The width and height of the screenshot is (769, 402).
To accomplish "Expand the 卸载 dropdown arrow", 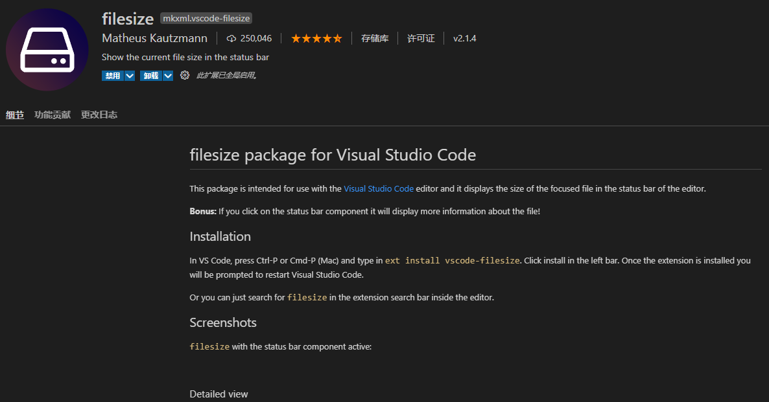I will pyautogui.click(x=168, y=75).
